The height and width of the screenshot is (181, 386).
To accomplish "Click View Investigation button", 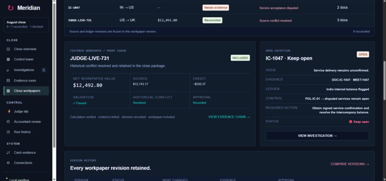I will (317, 136).
